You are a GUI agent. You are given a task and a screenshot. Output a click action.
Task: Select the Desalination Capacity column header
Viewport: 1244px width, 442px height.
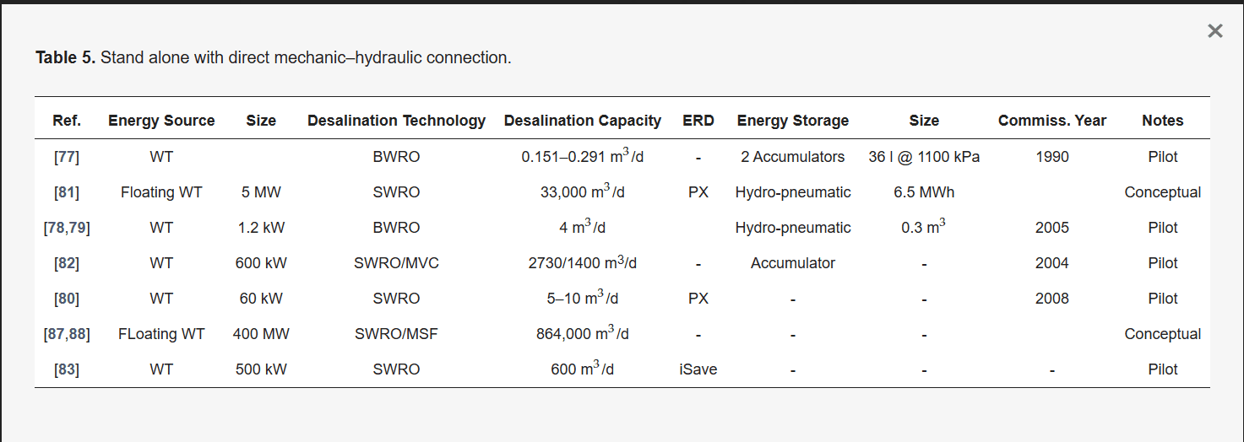point(582,121)
